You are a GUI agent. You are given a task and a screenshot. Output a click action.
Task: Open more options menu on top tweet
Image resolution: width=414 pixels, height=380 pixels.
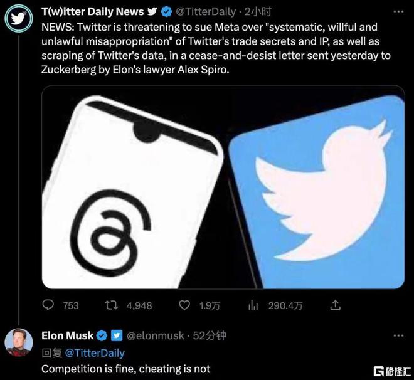(x=398, y=12)
